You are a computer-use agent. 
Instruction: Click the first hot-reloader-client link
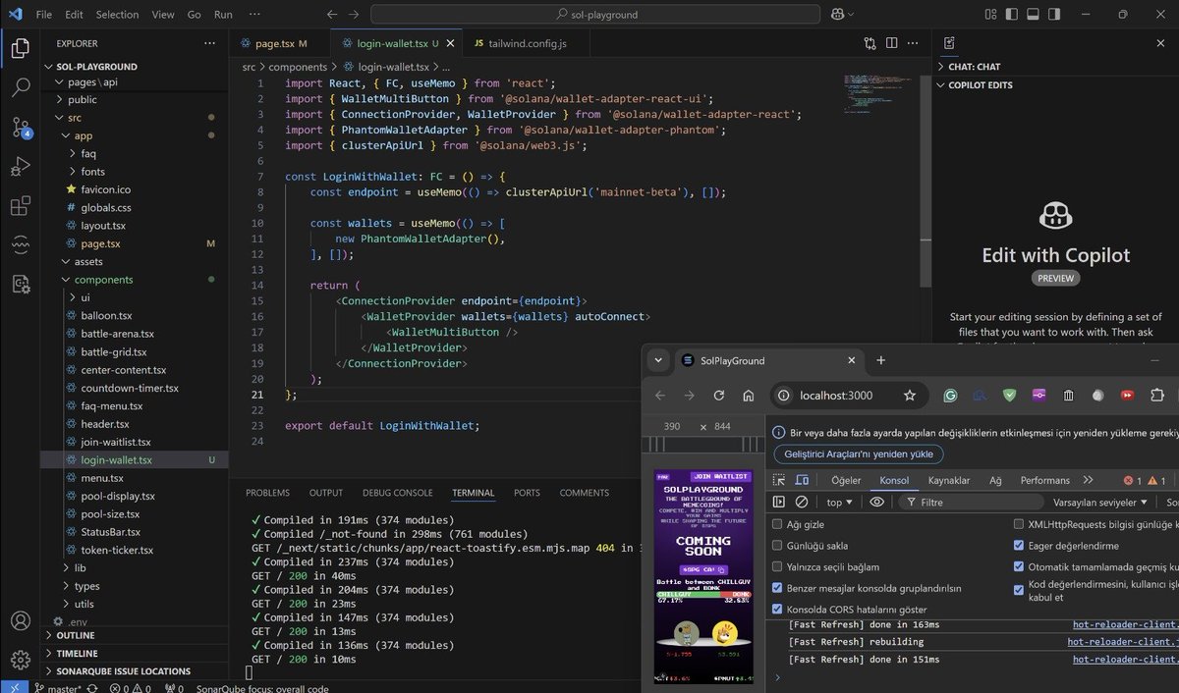(x=1125, y=624)
